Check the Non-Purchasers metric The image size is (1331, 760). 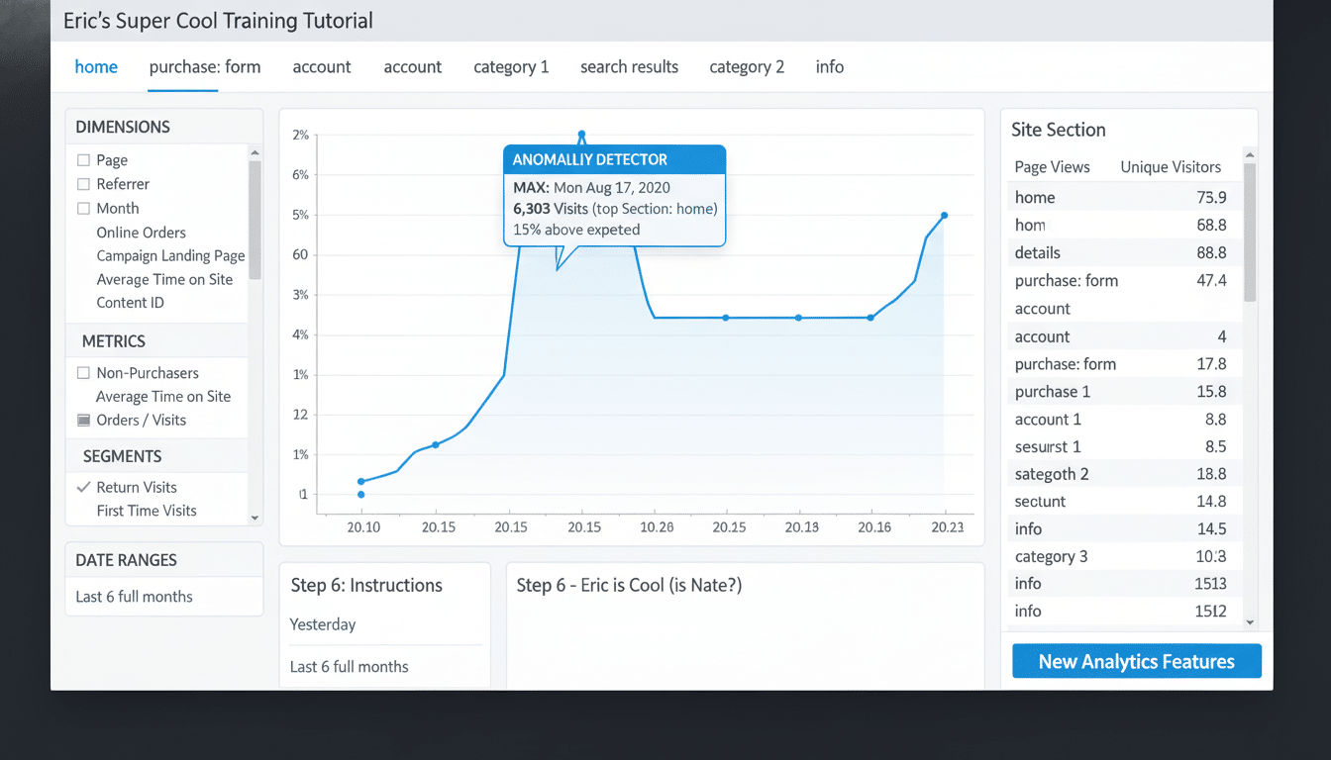tap(84, 372)
